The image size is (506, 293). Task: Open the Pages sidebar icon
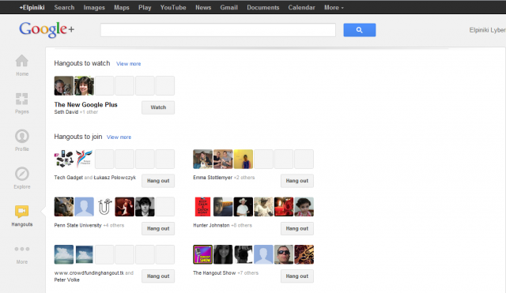pos(22,99)
